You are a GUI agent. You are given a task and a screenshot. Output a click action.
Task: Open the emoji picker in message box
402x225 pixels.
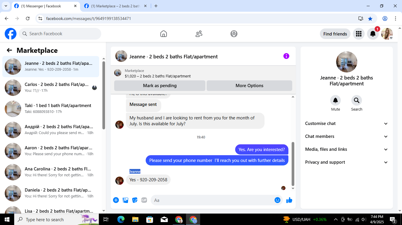pos(278,200)
